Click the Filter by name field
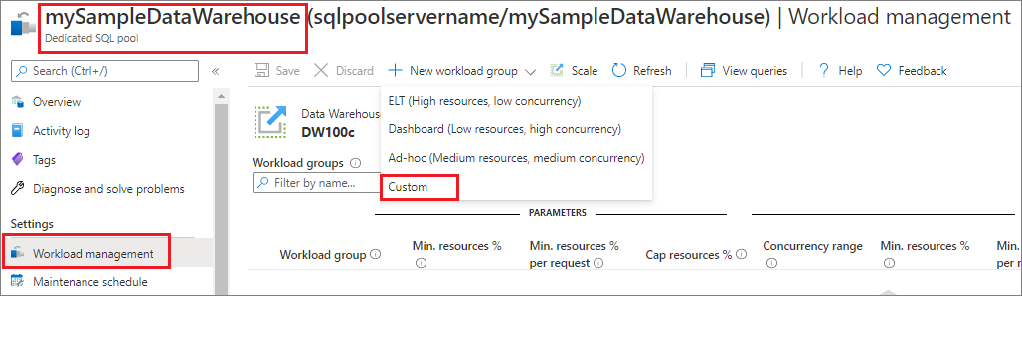Screen dimensions: 1022x362 coord(316,183)
